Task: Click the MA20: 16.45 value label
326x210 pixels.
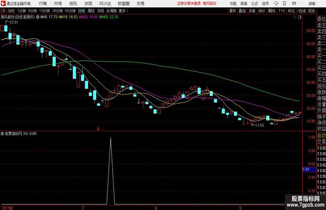Action: (88, 17)
